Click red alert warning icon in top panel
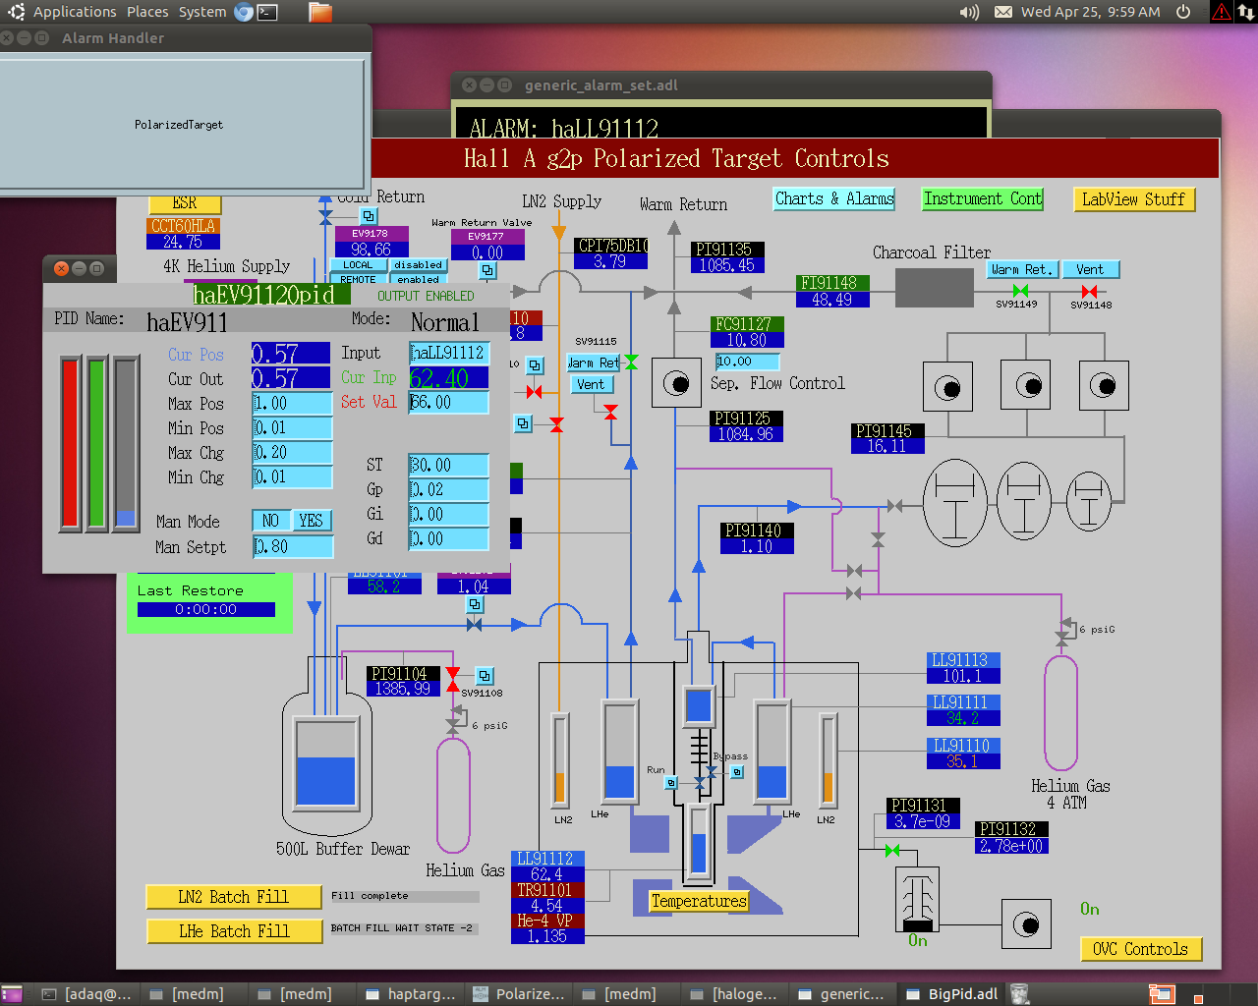This screenshot has height=1006, width=1258. (1221, 12)
